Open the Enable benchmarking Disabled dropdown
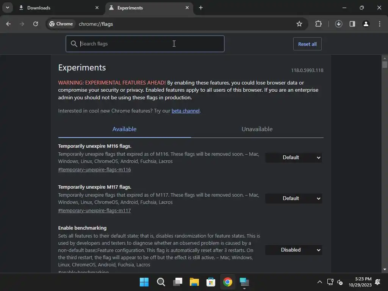The height and width of the screenshot is (291, 388). [294, 250]
